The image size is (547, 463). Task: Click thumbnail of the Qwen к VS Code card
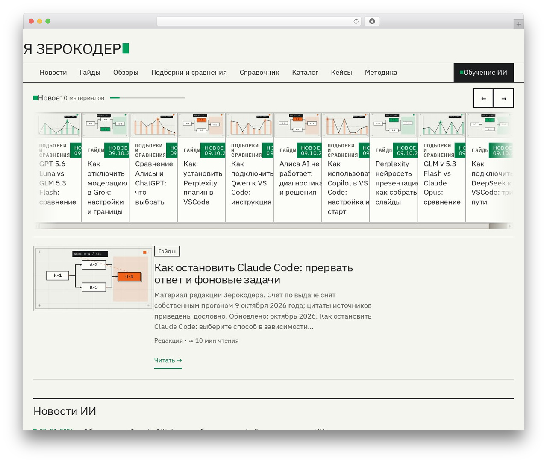pos(250,125)
